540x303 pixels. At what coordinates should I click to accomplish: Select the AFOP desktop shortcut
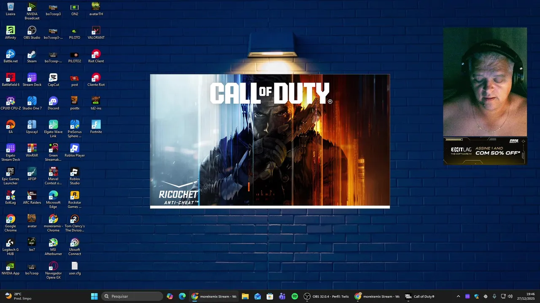[32, 174]
